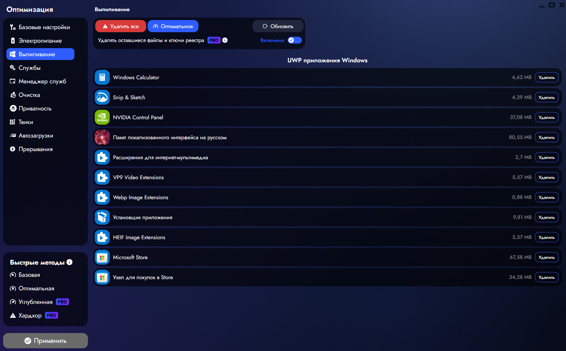Remove Webp Image Extensions with Удалить

point(547,197)
